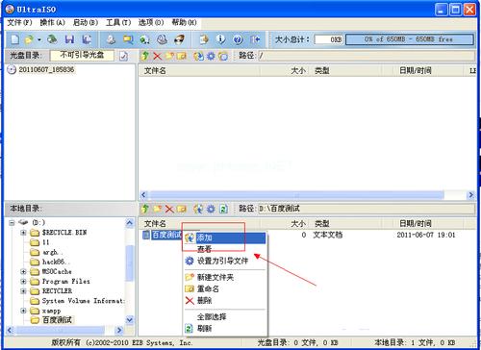481x350 pixels.
Task: Click Properties icon at end of disc toolbar
Action: [223, 56]
